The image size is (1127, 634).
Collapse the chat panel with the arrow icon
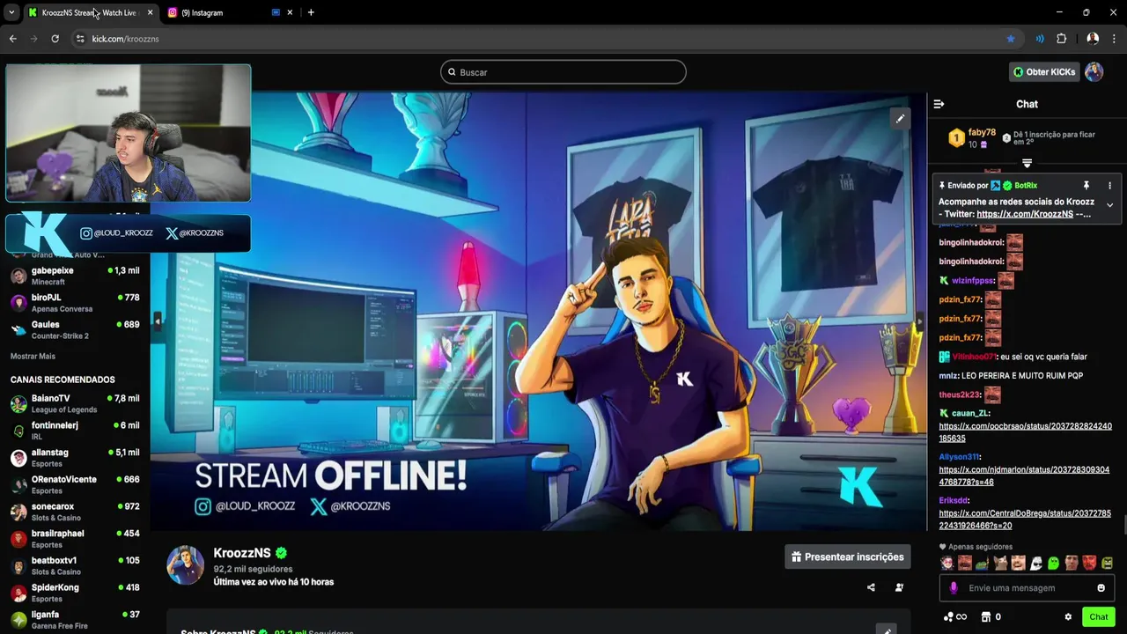coord(939,104)
